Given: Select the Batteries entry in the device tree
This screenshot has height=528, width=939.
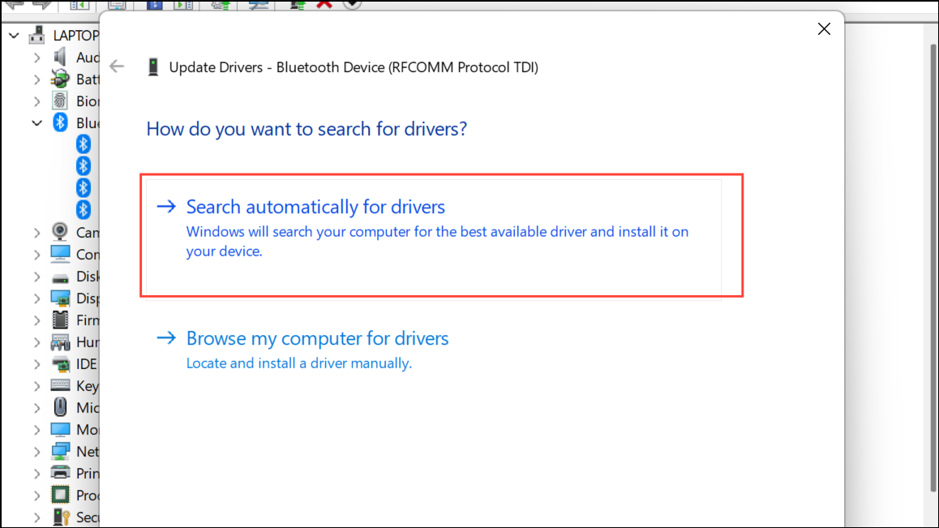Looking at the screenshot, I should click(x=59, y=79).
